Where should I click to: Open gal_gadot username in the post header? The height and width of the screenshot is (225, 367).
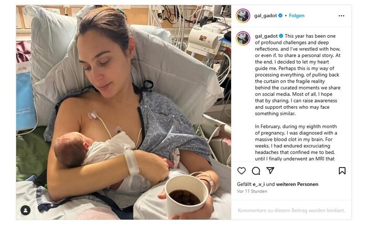(265, 16)
